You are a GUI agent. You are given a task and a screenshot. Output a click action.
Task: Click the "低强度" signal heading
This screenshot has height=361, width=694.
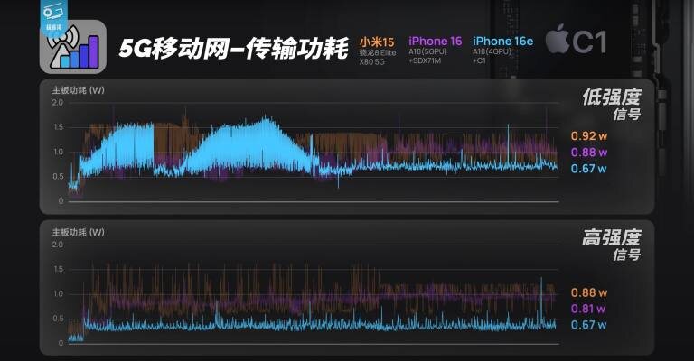[x=612, y=97]
